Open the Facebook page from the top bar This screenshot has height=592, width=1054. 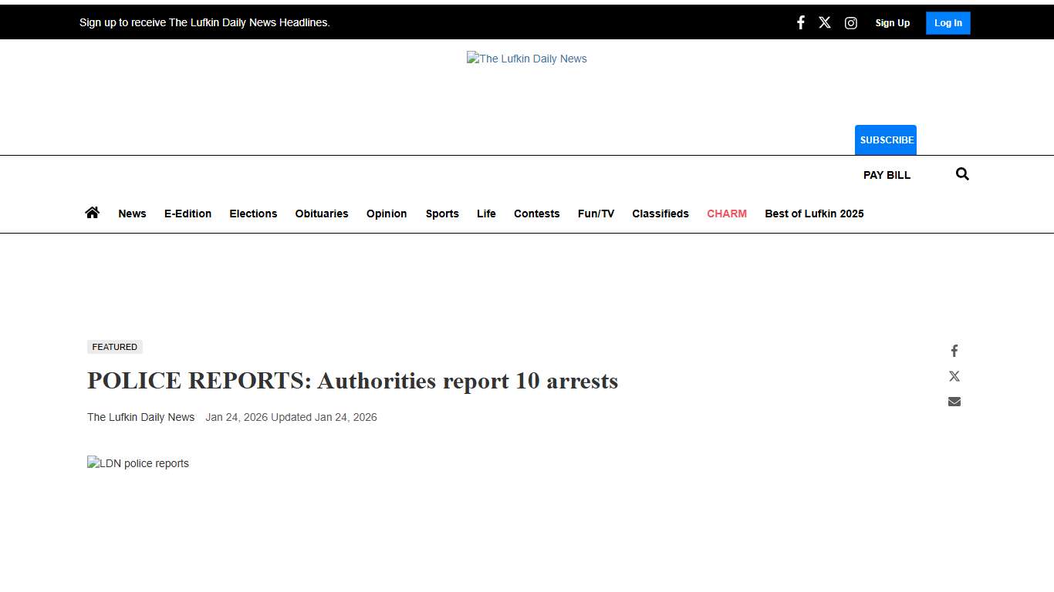(800, 22)
